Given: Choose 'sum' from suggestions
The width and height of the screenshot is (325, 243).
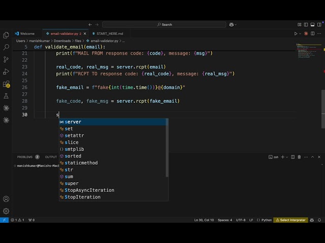Looking at the screenshot, I should 113,177.
